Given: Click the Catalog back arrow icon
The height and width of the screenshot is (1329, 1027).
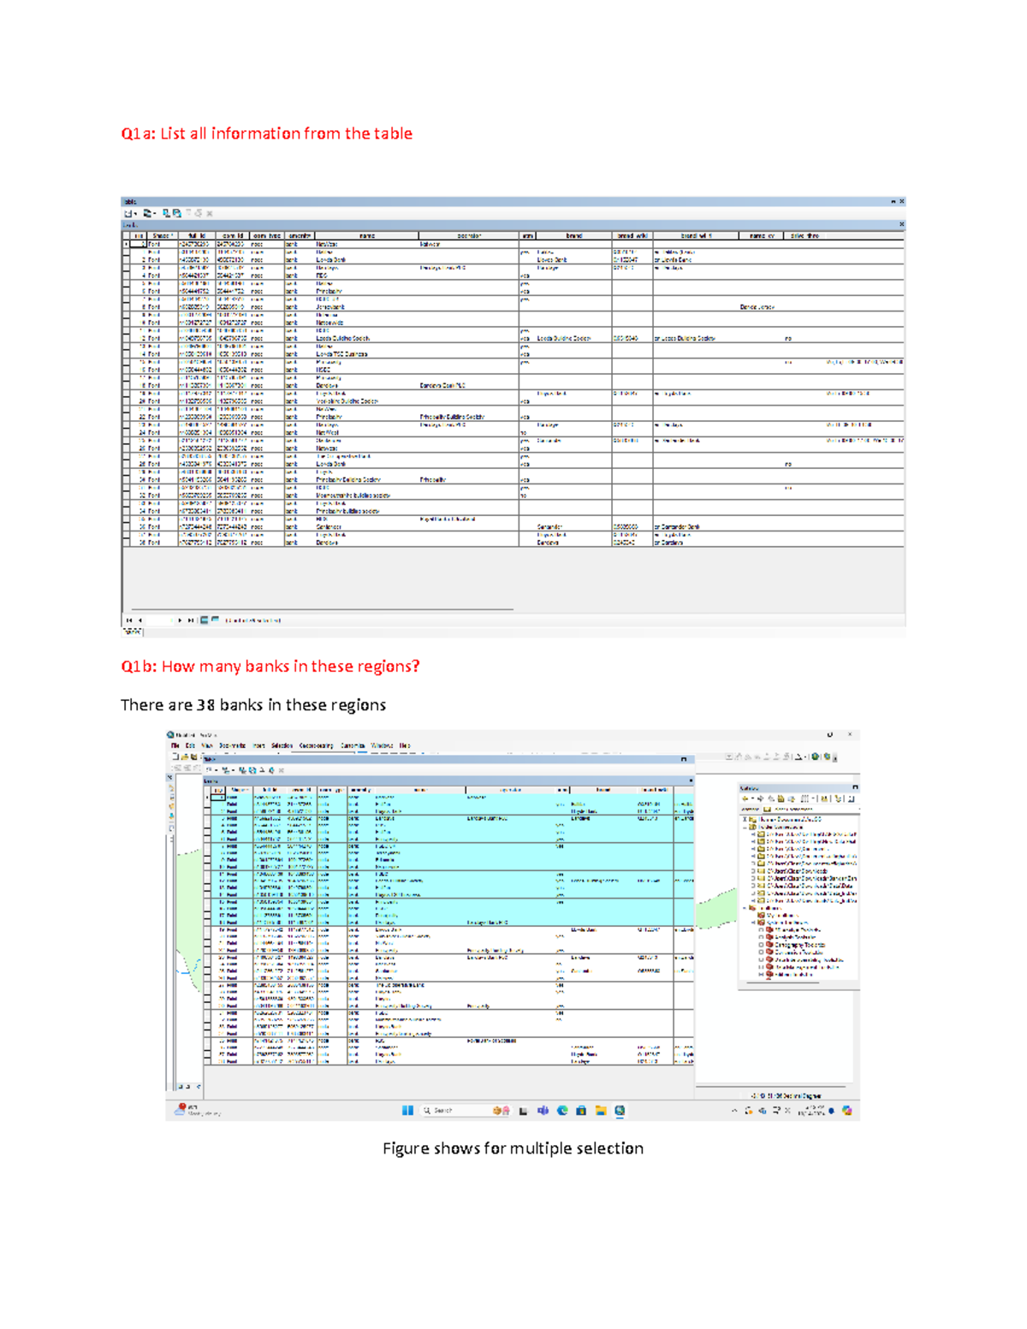Looking at the screenshot, I should pyautogui.click(x=745, y=798).
